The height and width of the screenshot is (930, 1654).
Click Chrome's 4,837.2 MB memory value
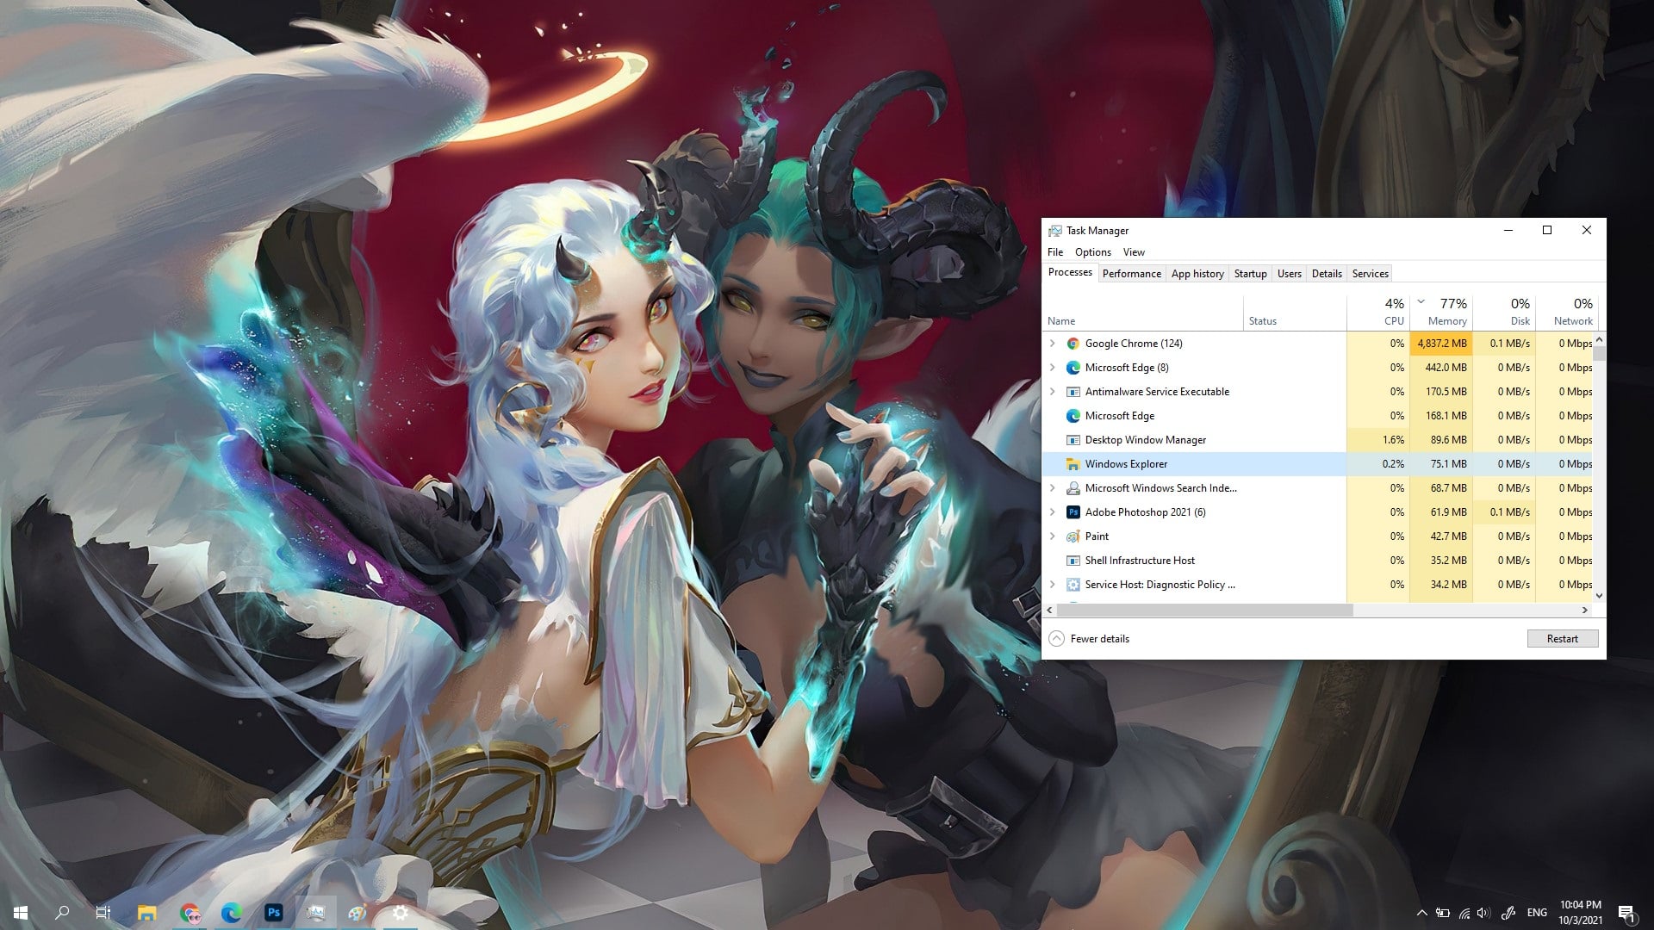[1442, 344]
